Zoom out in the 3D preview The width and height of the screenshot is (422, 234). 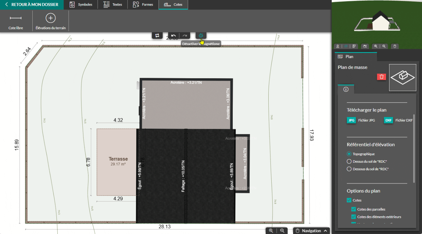click(x=383, y=46)
